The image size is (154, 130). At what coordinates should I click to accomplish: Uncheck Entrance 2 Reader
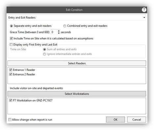coord(11,74)
